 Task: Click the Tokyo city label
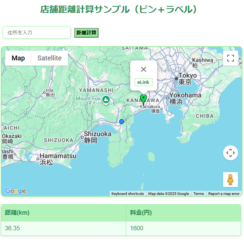click(x=188, y=79)
